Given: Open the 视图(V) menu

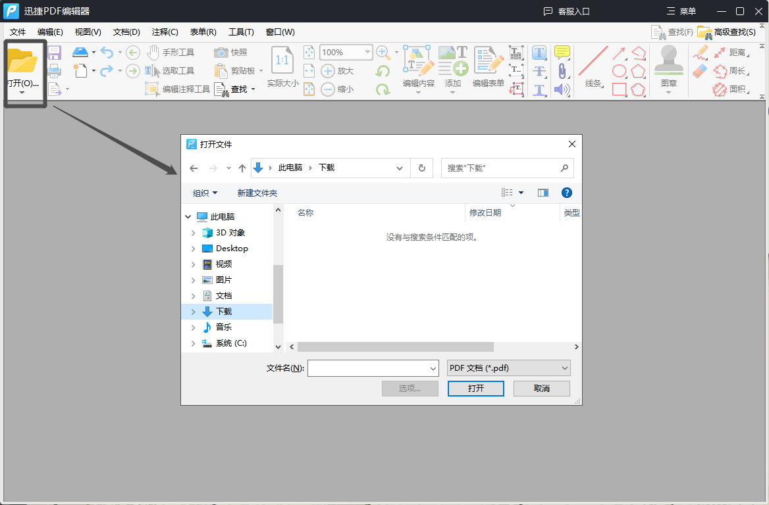Looking at the screenshot, I should click(88, 32).
